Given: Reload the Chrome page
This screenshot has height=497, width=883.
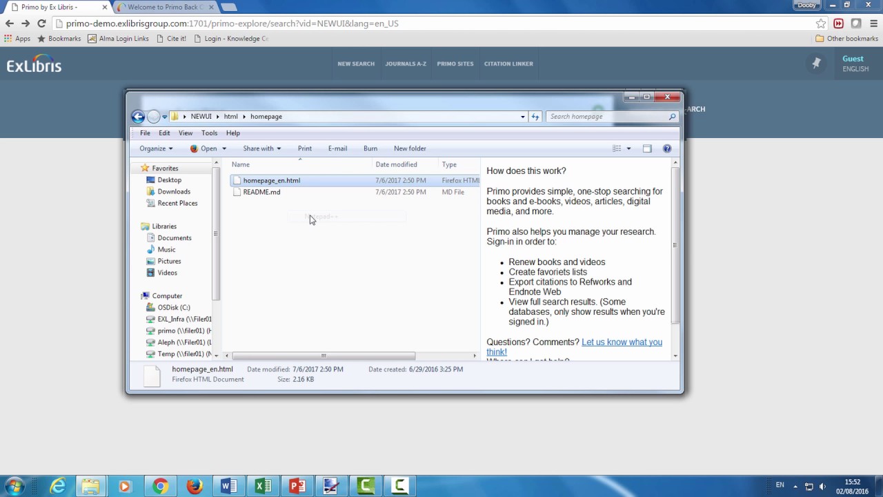Looking at the screenshot, I should (41, 23).
